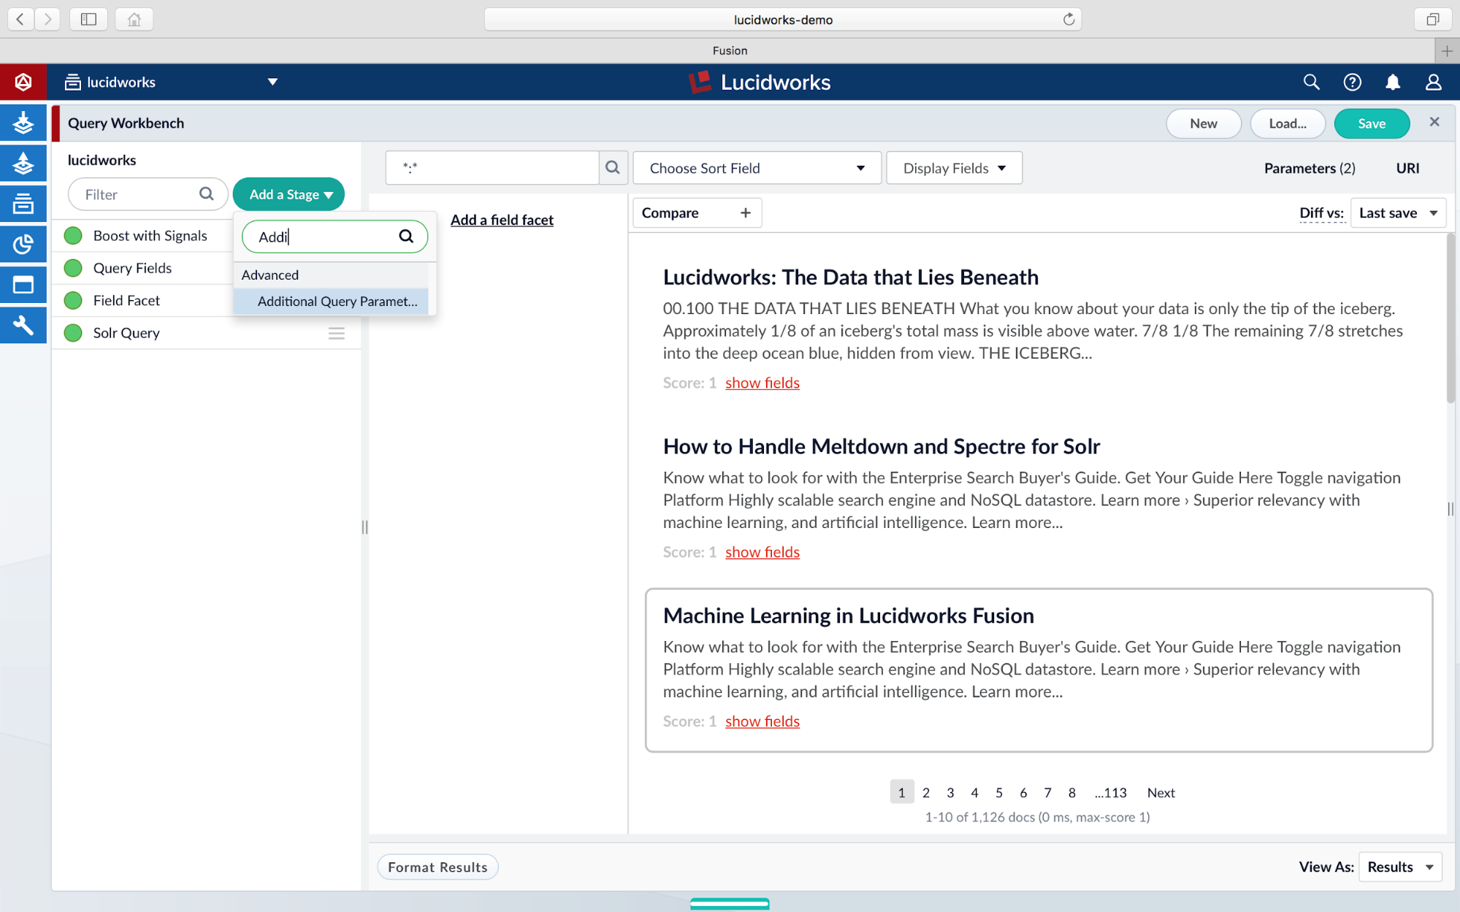Viewport: 1460px width, 912px height.
Task: Click the notifications bell icon
Action: (x=1393, y=83)
